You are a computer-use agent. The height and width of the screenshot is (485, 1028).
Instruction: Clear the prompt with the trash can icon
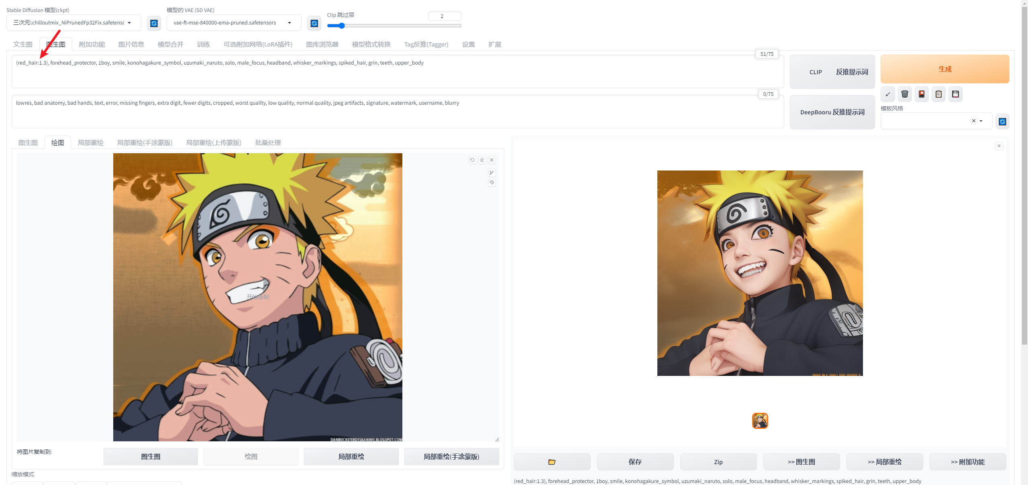(905, 94)
